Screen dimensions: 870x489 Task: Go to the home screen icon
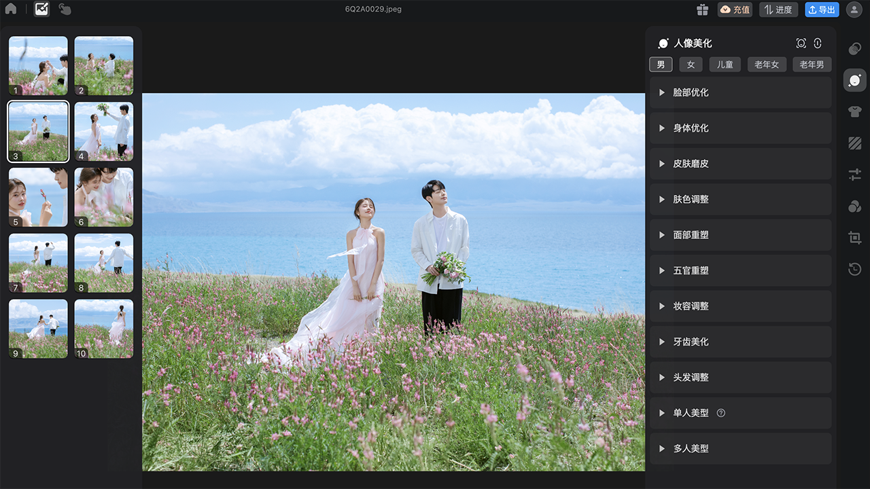pyautogui.click(x=11, y=10)
